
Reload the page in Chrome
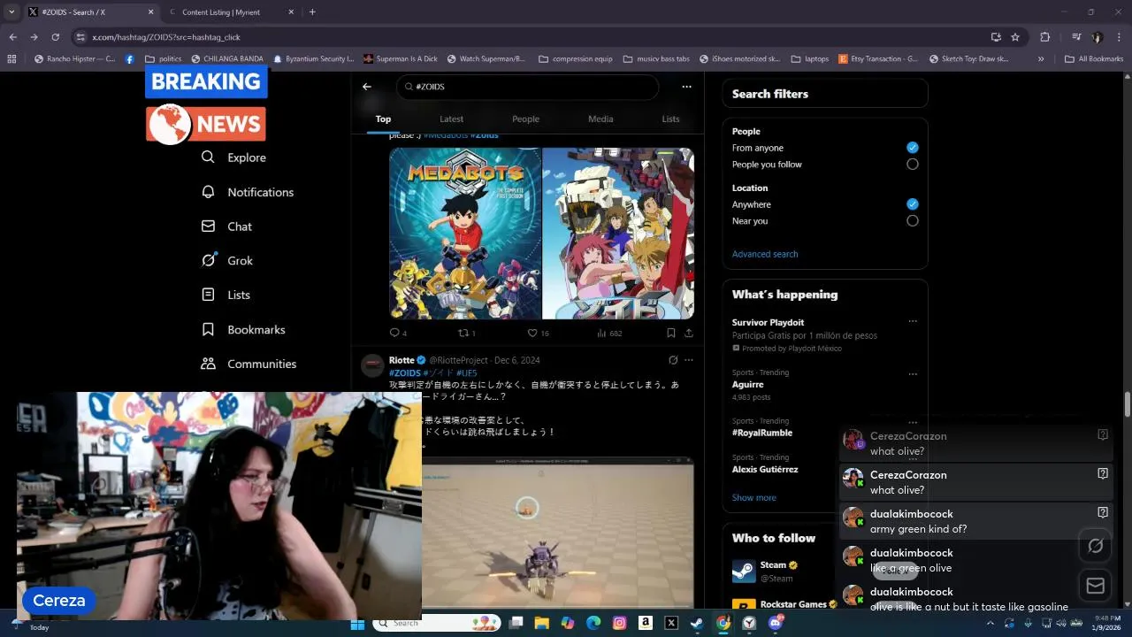pyautogui.click(x=55, y=37)
